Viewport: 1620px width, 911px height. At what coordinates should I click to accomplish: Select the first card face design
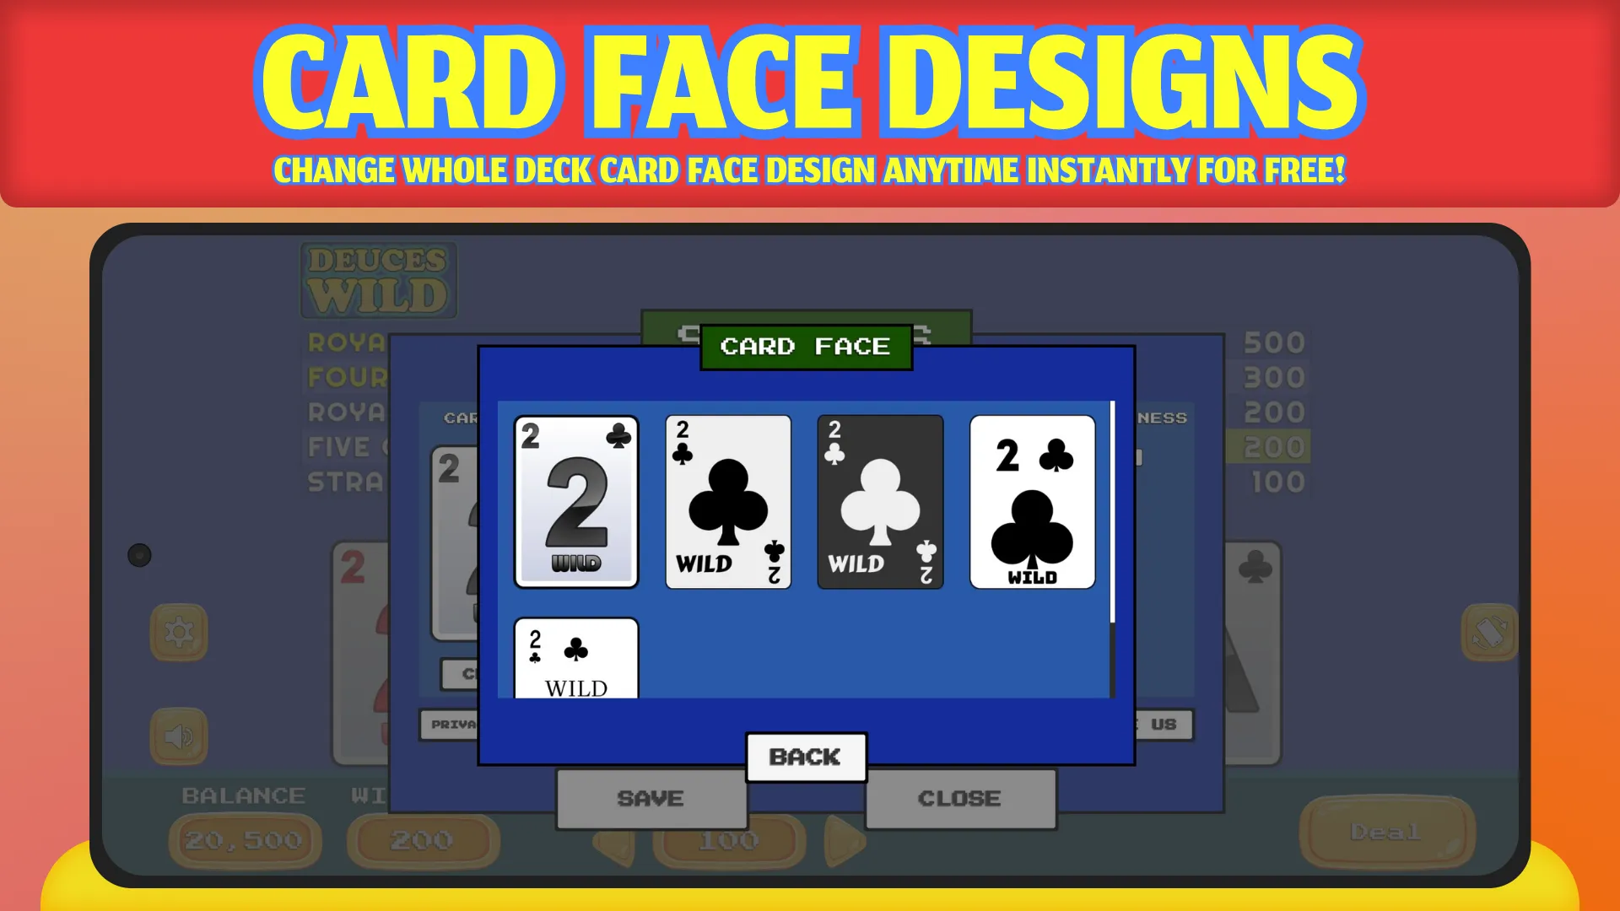pos(575,499)
